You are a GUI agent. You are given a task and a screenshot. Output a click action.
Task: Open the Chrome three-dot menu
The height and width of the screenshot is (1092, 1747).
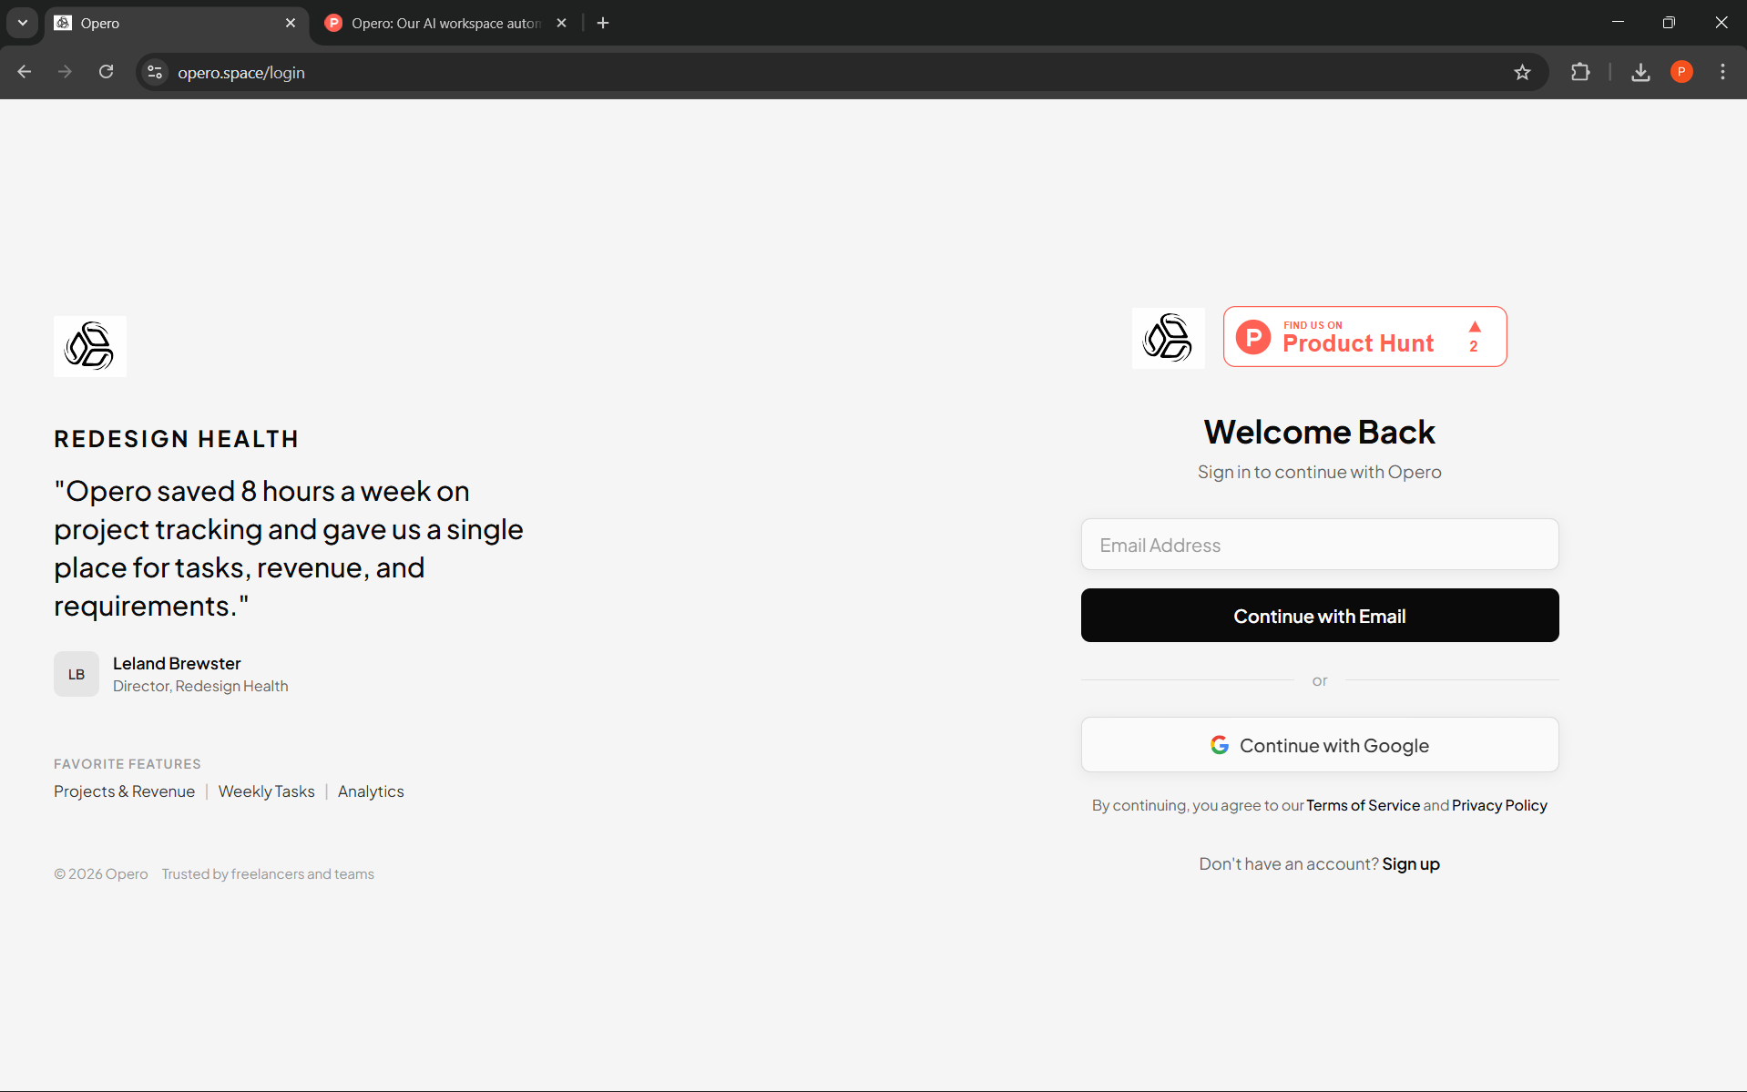point(1722,72)
